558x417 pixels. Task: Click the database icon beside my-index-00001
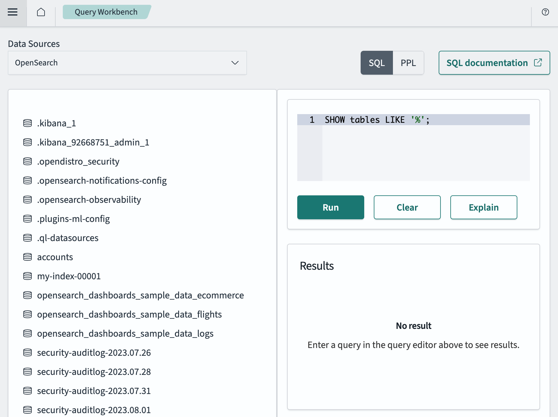tap(27, 276)
